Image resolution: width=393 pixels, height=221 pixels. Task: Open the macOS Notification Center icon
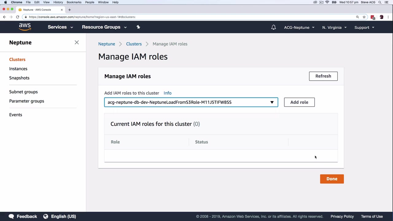[387, 2]
